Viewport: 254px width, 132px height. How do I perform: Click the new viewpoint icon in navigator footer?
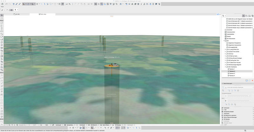tap(246, 80)
